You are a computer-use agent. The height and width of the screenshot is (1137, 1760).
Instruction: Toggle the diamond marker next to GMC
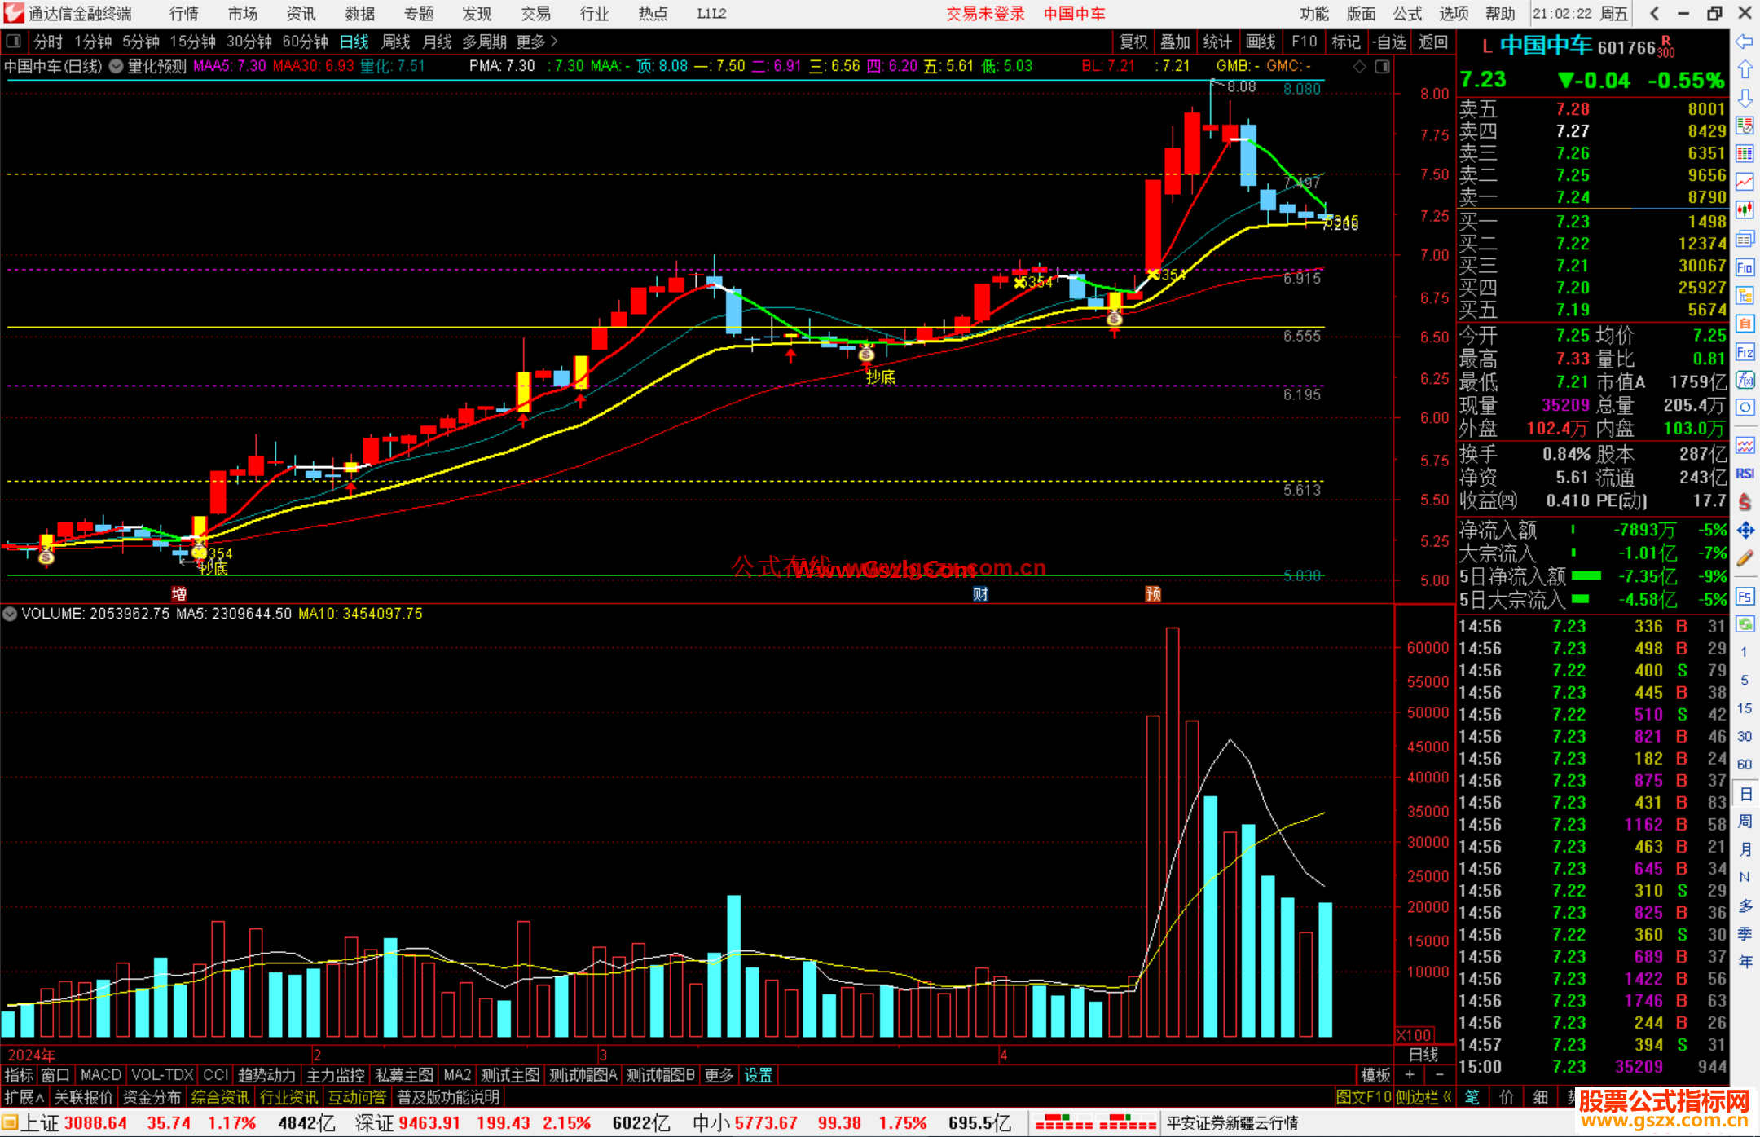click(1359, 67)
